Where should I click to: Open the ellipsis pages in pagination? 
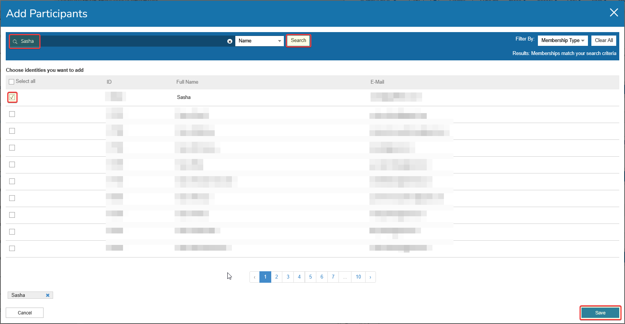click(x=345, y=277)
